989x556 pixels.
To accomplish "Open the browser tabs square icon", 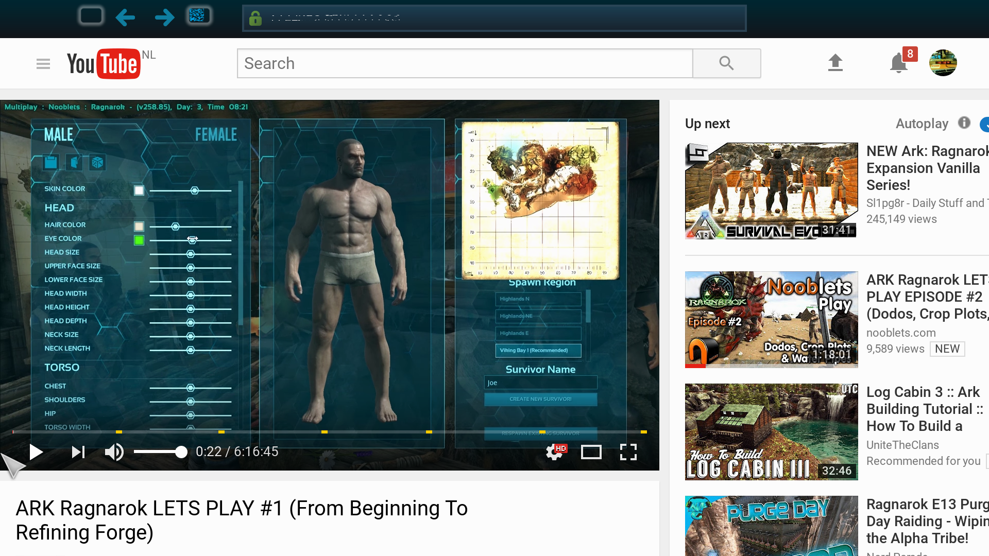I will [91, 16].
